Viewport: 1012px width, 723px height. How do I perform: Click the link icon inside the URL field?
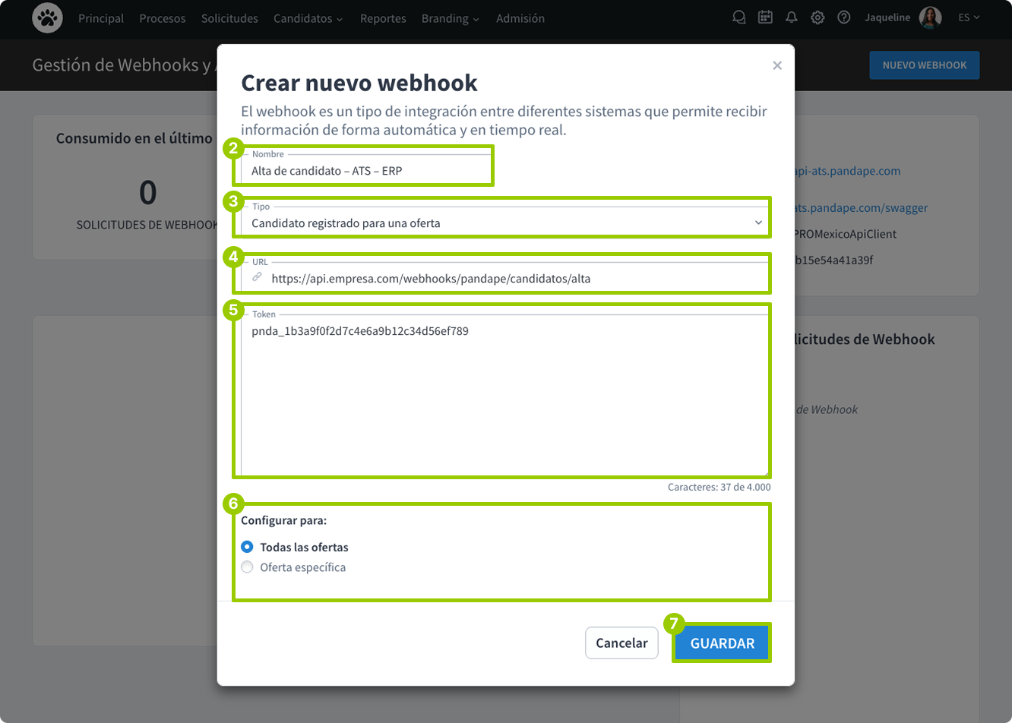tap(257, 278)
